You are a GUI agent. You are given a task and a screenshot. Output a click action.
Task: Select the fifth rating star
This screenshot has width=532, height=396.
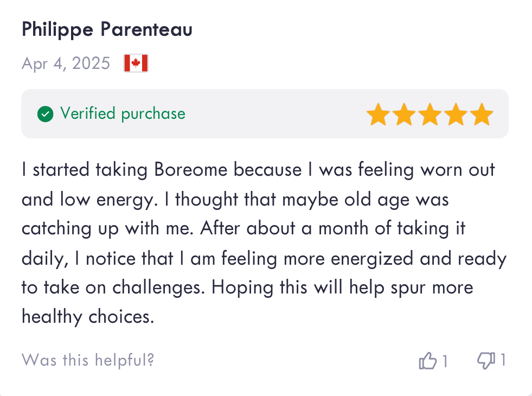click(482, 115)
